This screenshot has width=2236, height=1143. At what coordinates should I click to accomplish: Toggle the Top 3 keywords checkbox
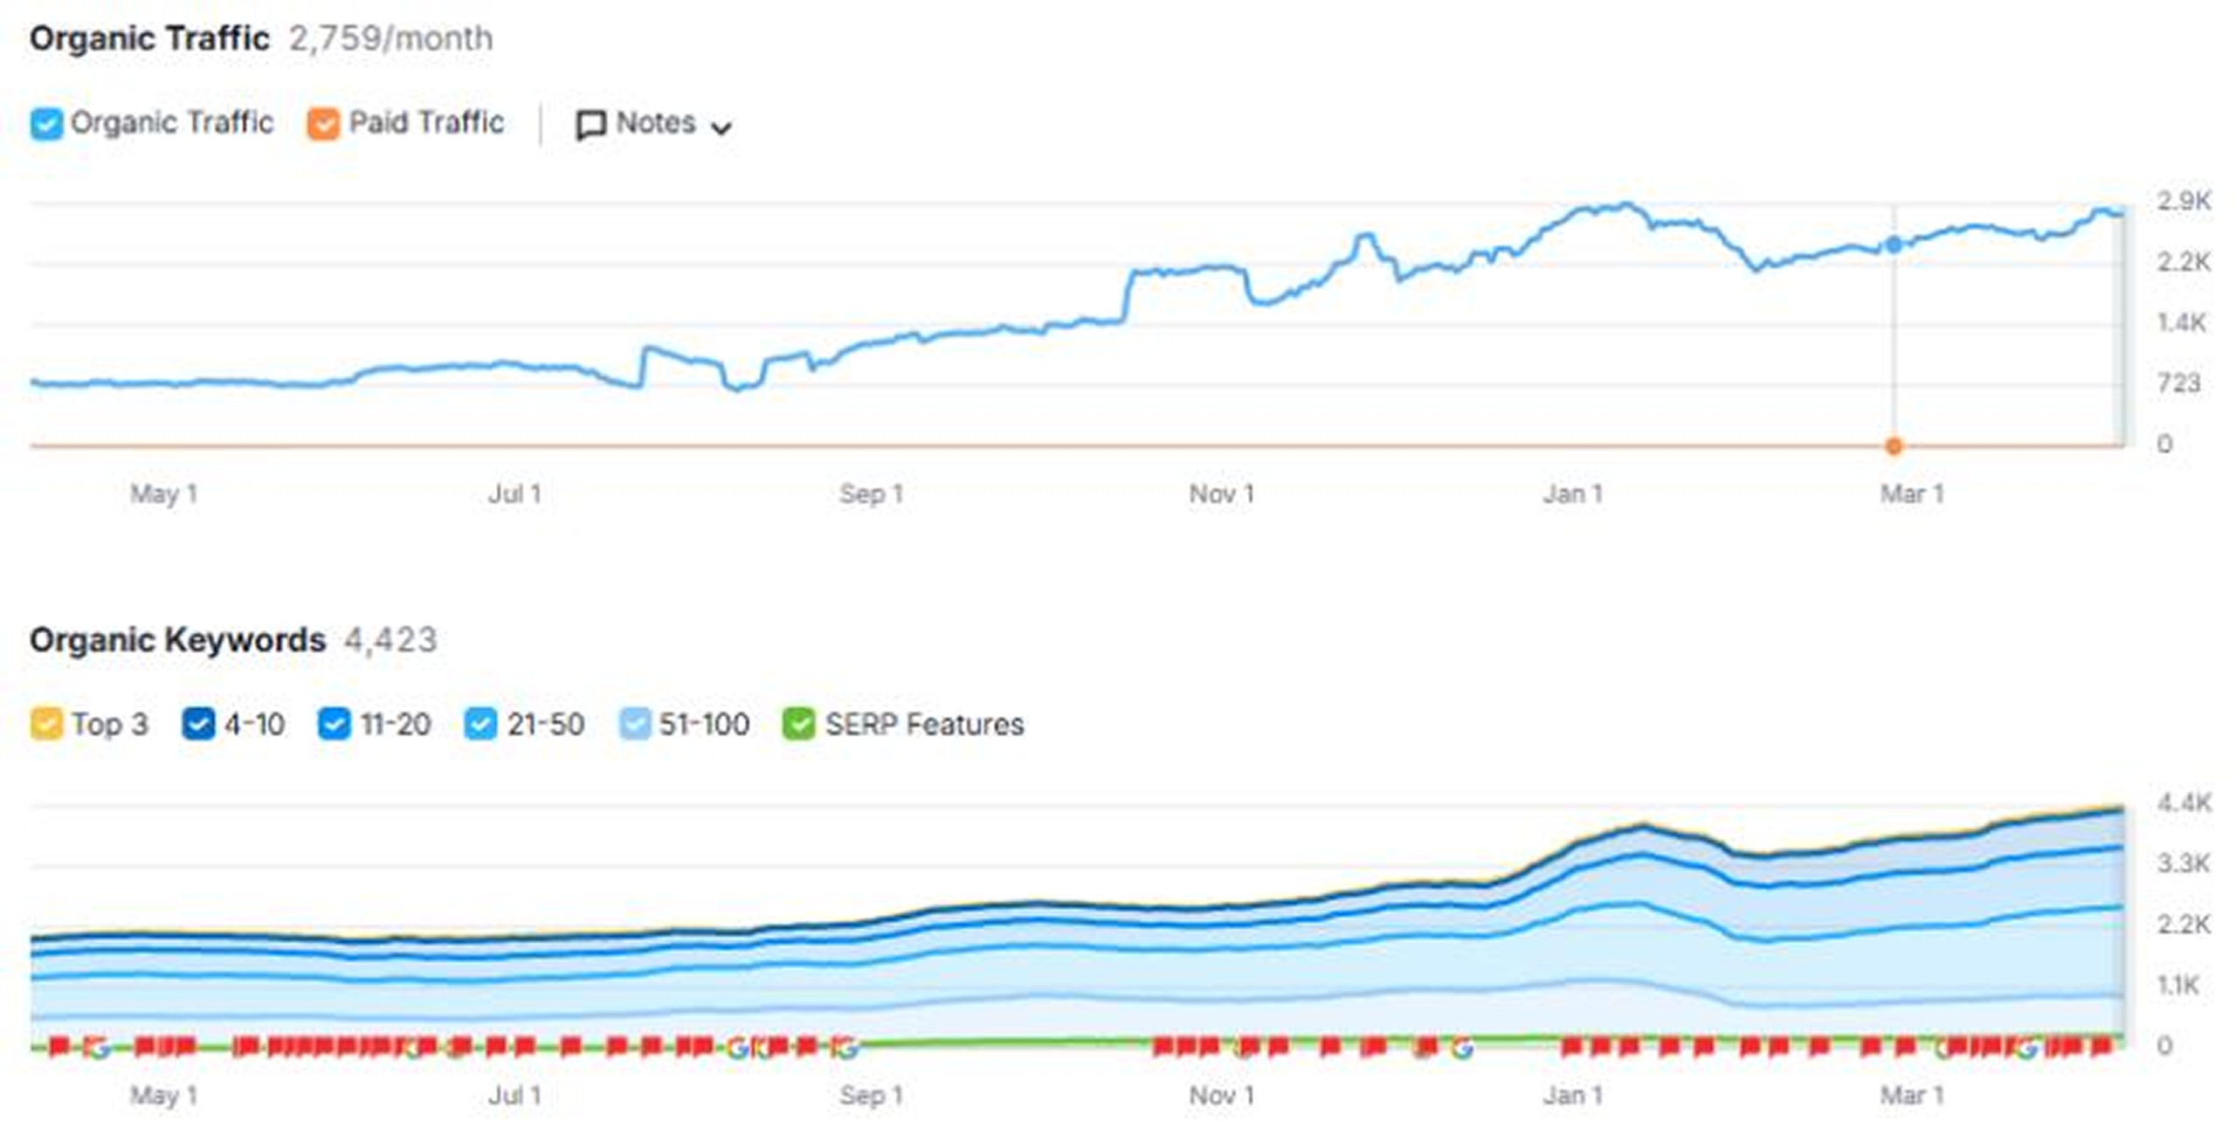pyautogui.click(x=46, y=725)
